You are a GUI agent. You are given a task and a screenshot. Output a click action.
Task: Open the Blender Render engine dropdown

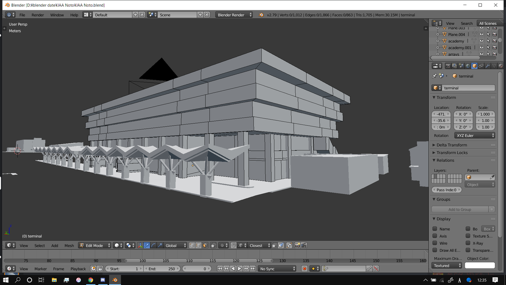(234, 15)
